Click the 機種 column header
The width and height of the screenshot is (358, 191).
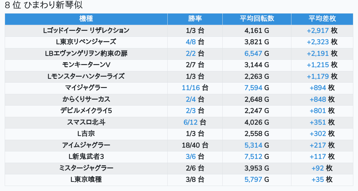click(x=86, y=19)
